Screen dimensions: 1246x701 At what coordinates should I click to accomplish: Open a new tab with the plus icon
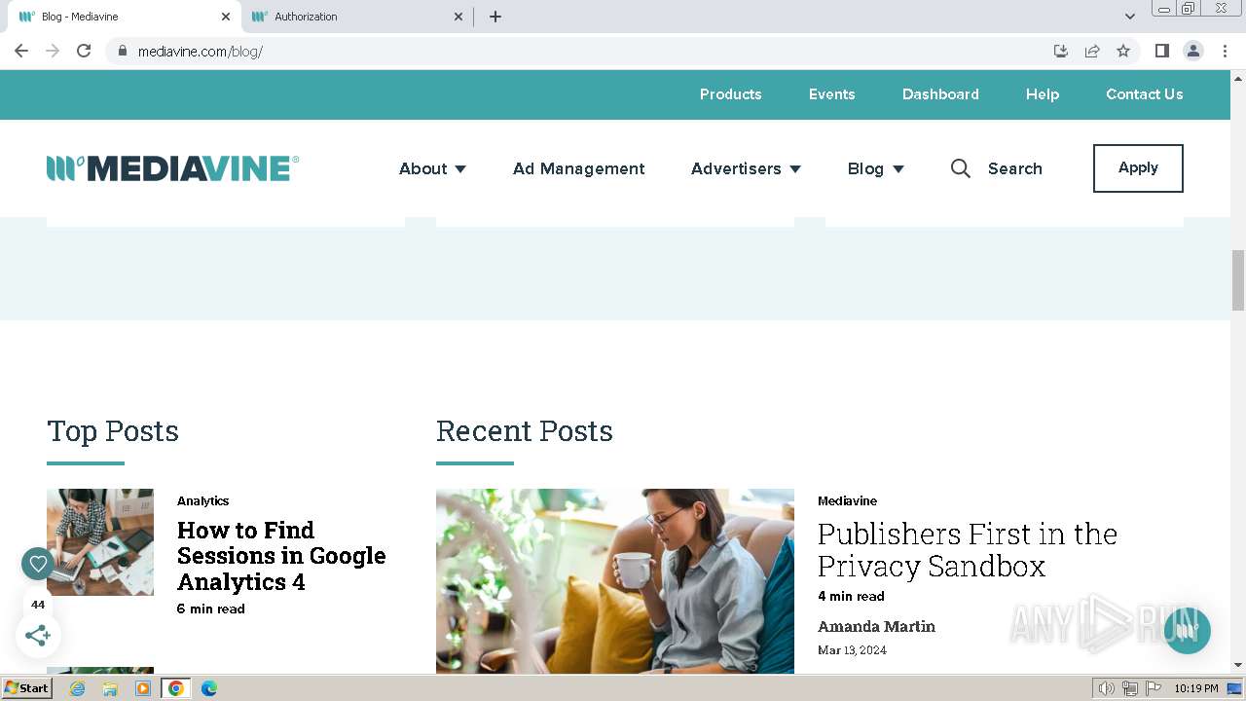[495, 17]
